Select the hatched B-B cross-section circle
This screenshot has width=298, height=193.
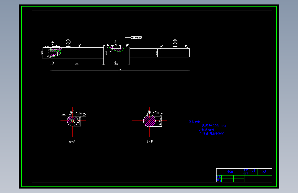(x=150, y=121)
